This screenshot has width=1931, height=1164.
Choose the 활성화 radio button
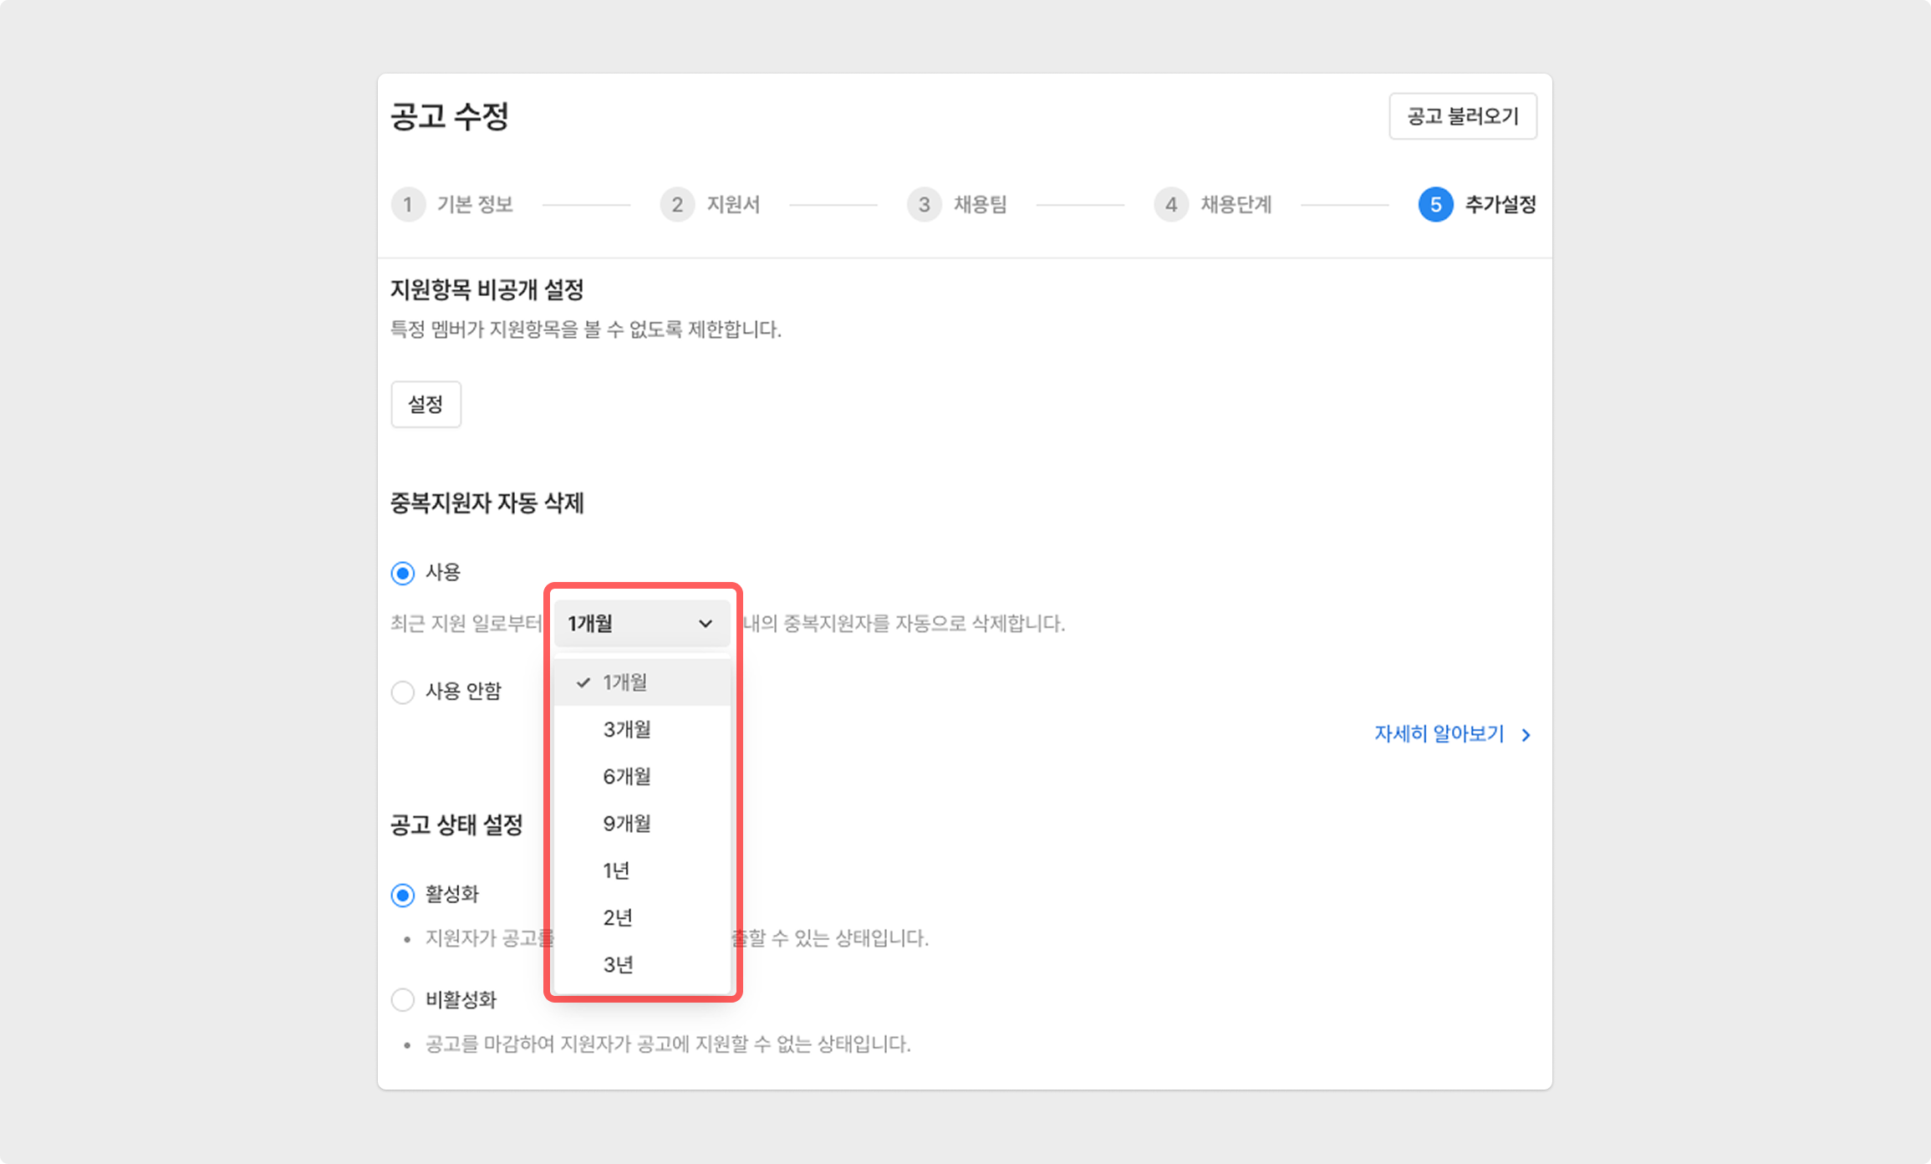[403, 896]
